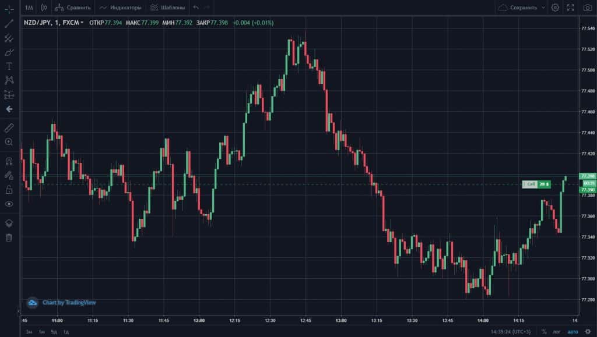Select the brush drawing tool
597x337 pixels.
point(9,52)
